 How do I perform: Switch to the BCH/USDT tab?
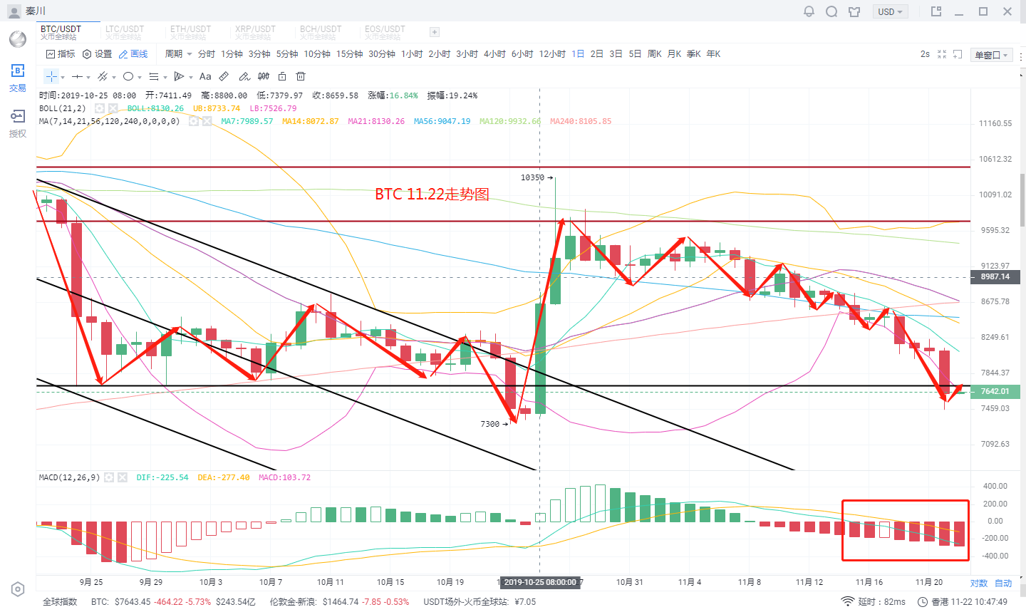click(x=321, y=32)
